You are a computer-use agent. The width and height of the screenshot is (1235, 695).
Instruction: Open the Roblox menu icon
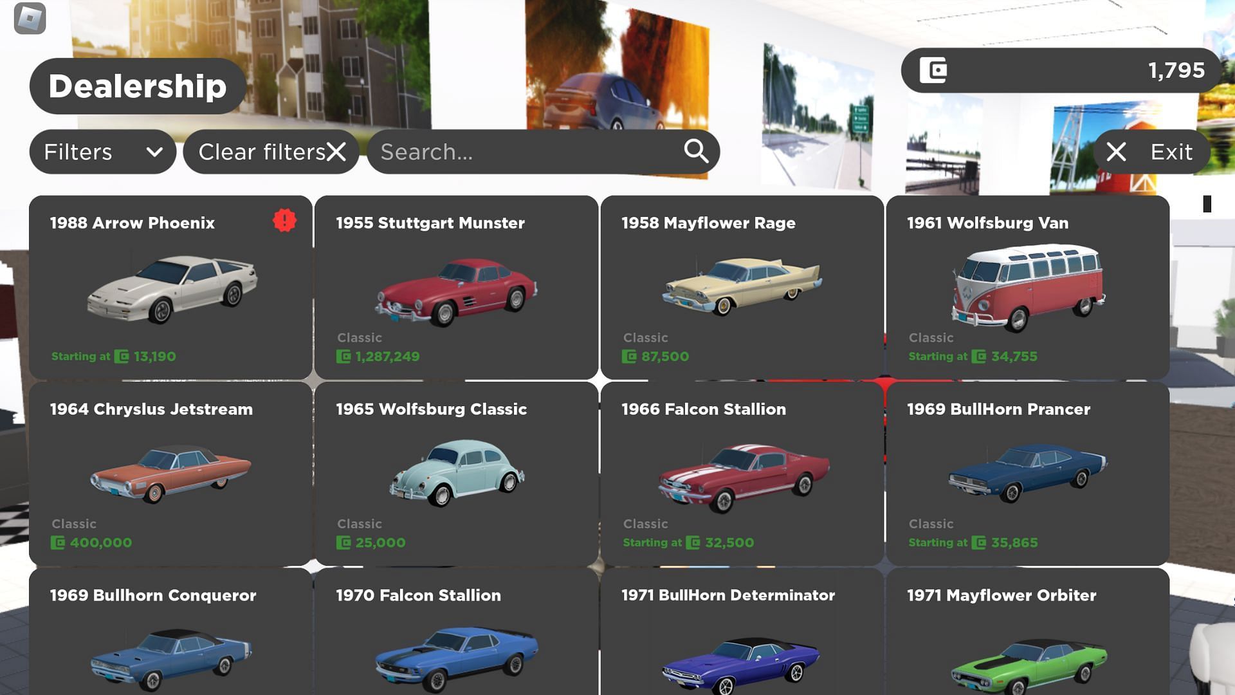30,18
